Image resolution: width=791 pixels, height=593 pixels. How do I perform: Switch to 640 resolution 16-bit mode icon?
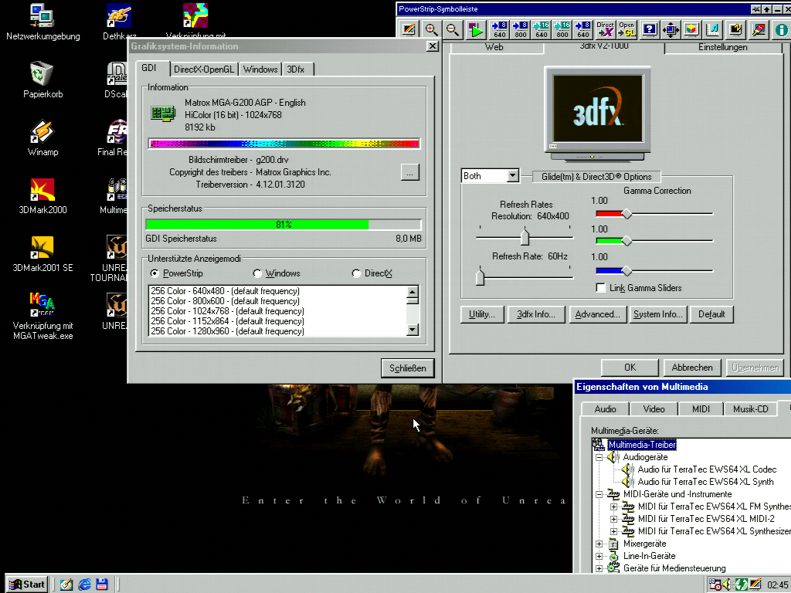point(541,30)
